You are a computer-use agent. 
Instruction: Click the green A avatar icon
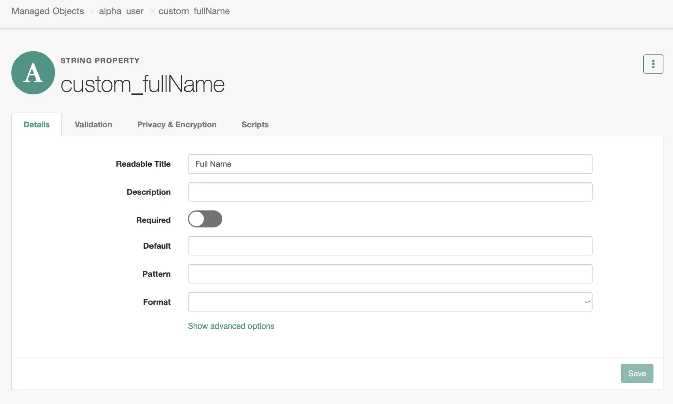[33, 72]
